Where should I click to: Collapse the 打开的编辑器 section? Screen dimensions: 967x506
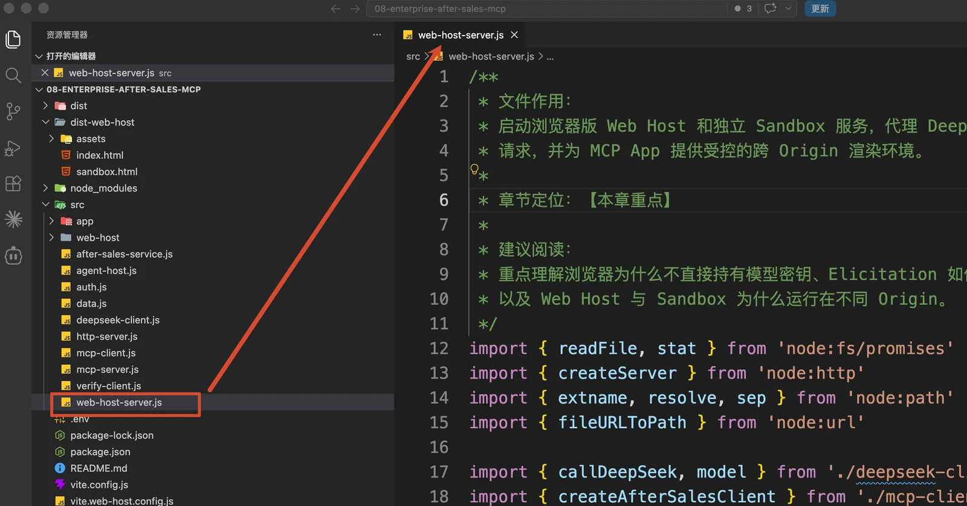tap(39, 56)
